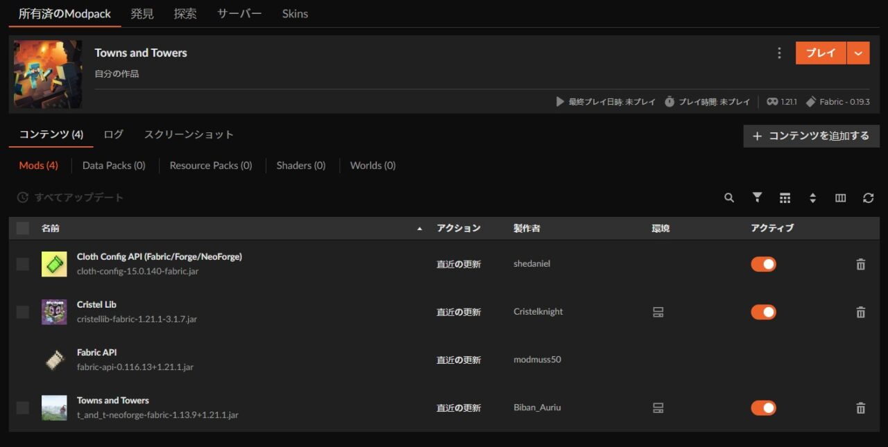Image resolution: width=888 pixels, height=447 pixels.
Task: Delete Towns and Towers mod with trash icon
Action: 861,407
